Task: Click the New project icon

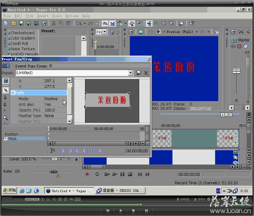Action: click(6, 23)
